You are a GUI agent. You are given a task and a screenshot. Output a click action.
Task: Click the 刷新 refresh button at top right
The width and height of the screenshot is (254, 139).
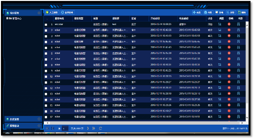(x=242, y=12)
